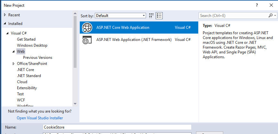Select the Extensibility category
Viewport: 278px width, 134px height.
tap(27, 88)
